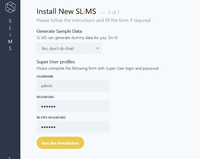The height and width of the screenshot is (159, 200).
Task: Click the small icon at sidebar bottom
Action: (x=10, y=158)
